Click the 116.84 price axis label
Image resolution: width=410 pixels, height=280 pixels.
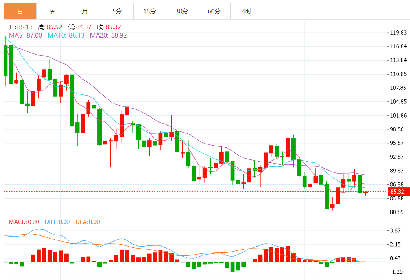click(398, 46)
